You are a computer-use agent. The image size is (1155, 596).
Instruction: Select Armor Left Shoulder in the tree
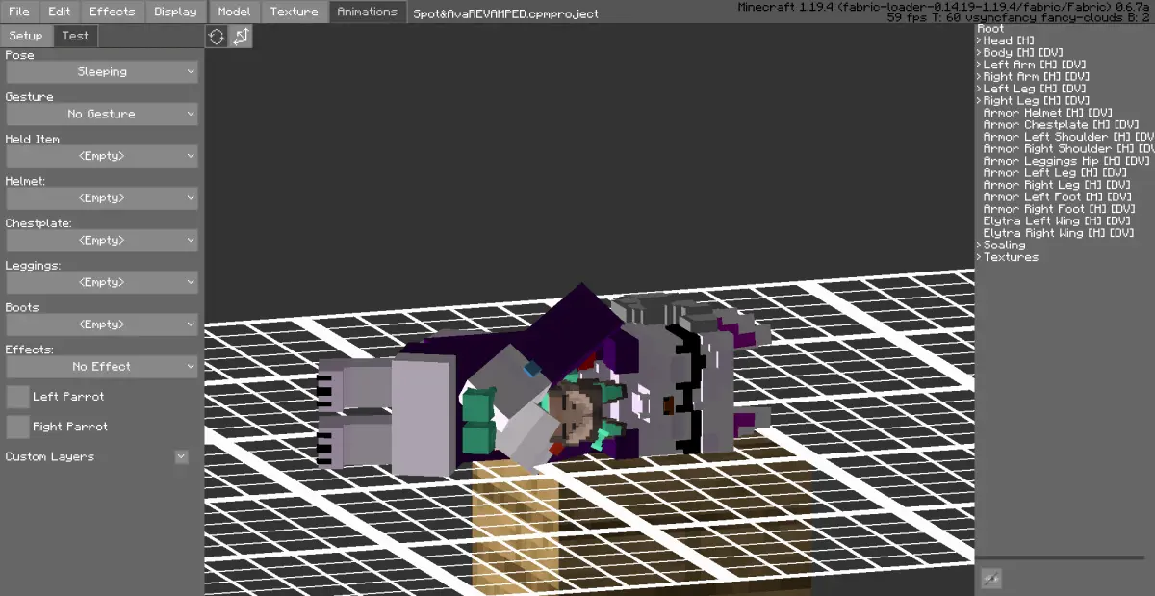[x=1067, y=137]
